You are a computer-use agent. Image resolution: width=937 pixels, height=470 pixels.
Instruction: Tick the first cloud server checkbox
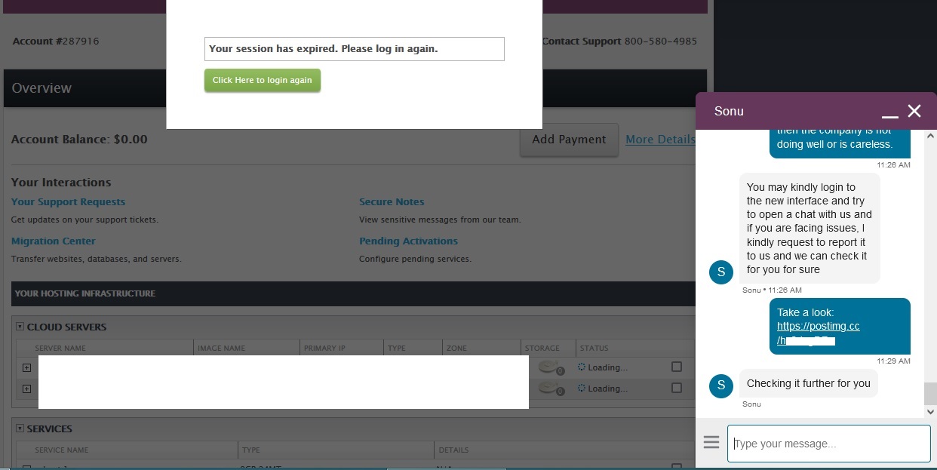click(677, 367)
